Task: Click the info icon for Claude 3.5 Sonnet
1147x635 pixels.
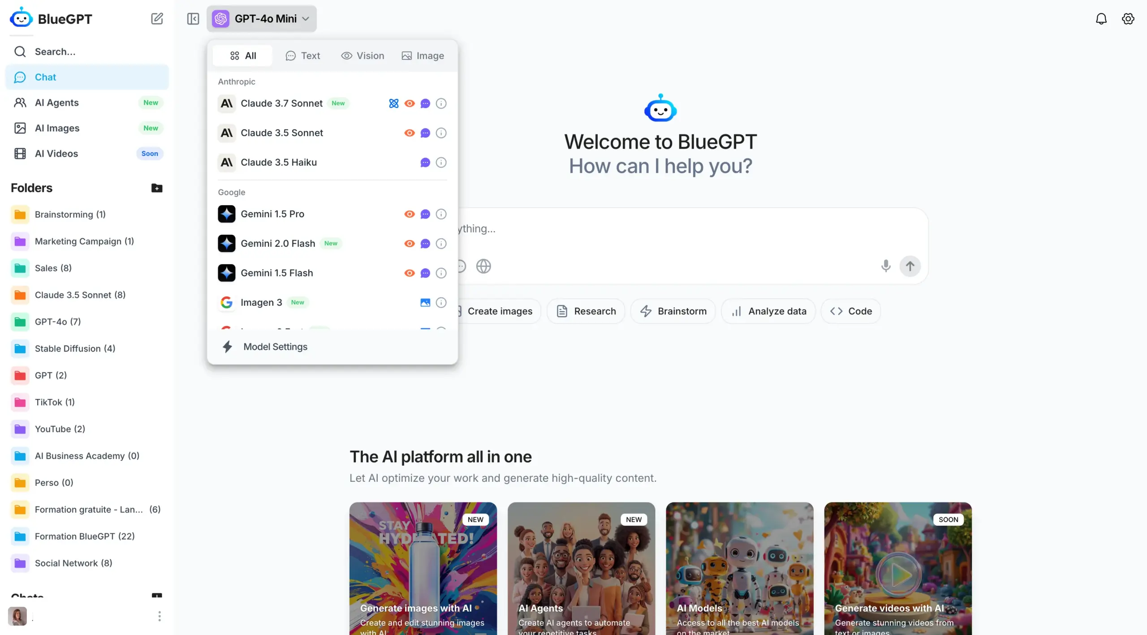Action: (x=441, y=133)
